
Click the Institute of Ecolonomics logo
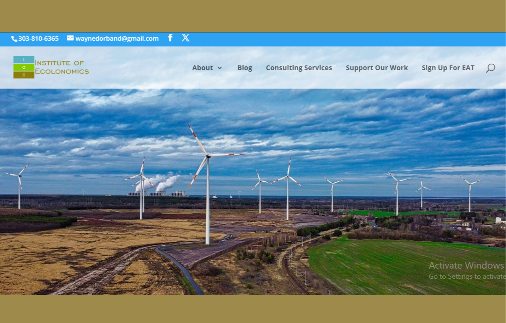pyautogui.click(x=51, y=67)
